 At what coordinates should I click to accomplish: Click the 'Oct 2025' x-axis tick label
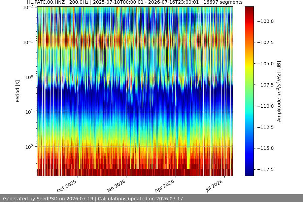[x=67, y=186]
